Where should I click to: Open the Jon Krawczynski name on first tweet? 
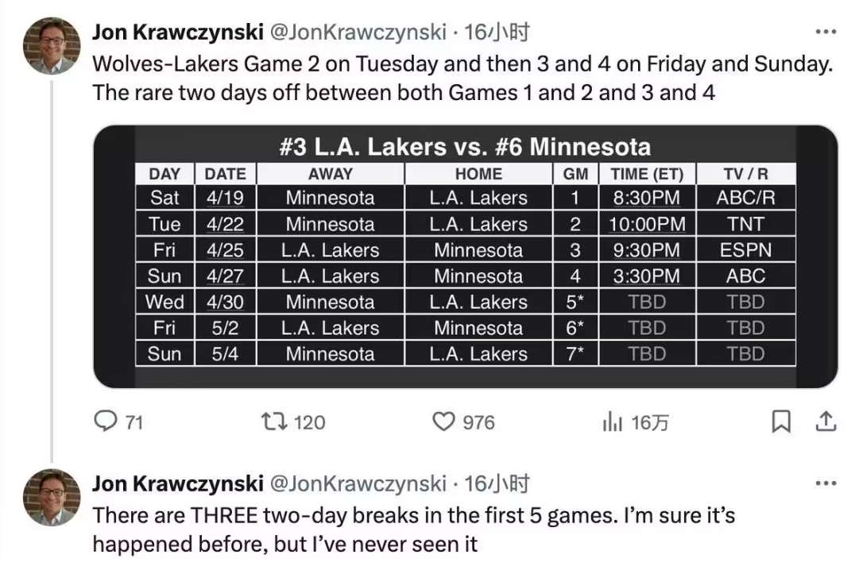click(178, 32)
